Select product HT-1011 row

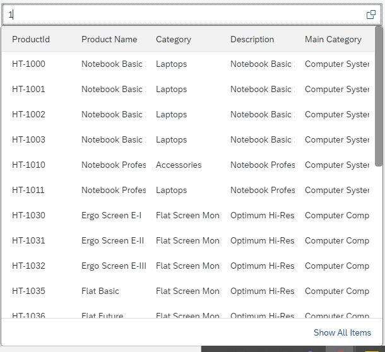[29, 190]
